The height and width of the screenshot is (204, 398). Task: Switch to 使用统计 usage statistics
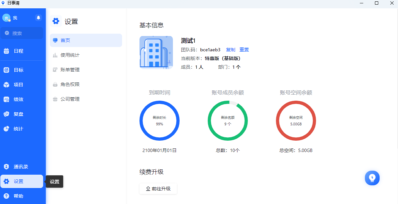[x=70, y=55]
